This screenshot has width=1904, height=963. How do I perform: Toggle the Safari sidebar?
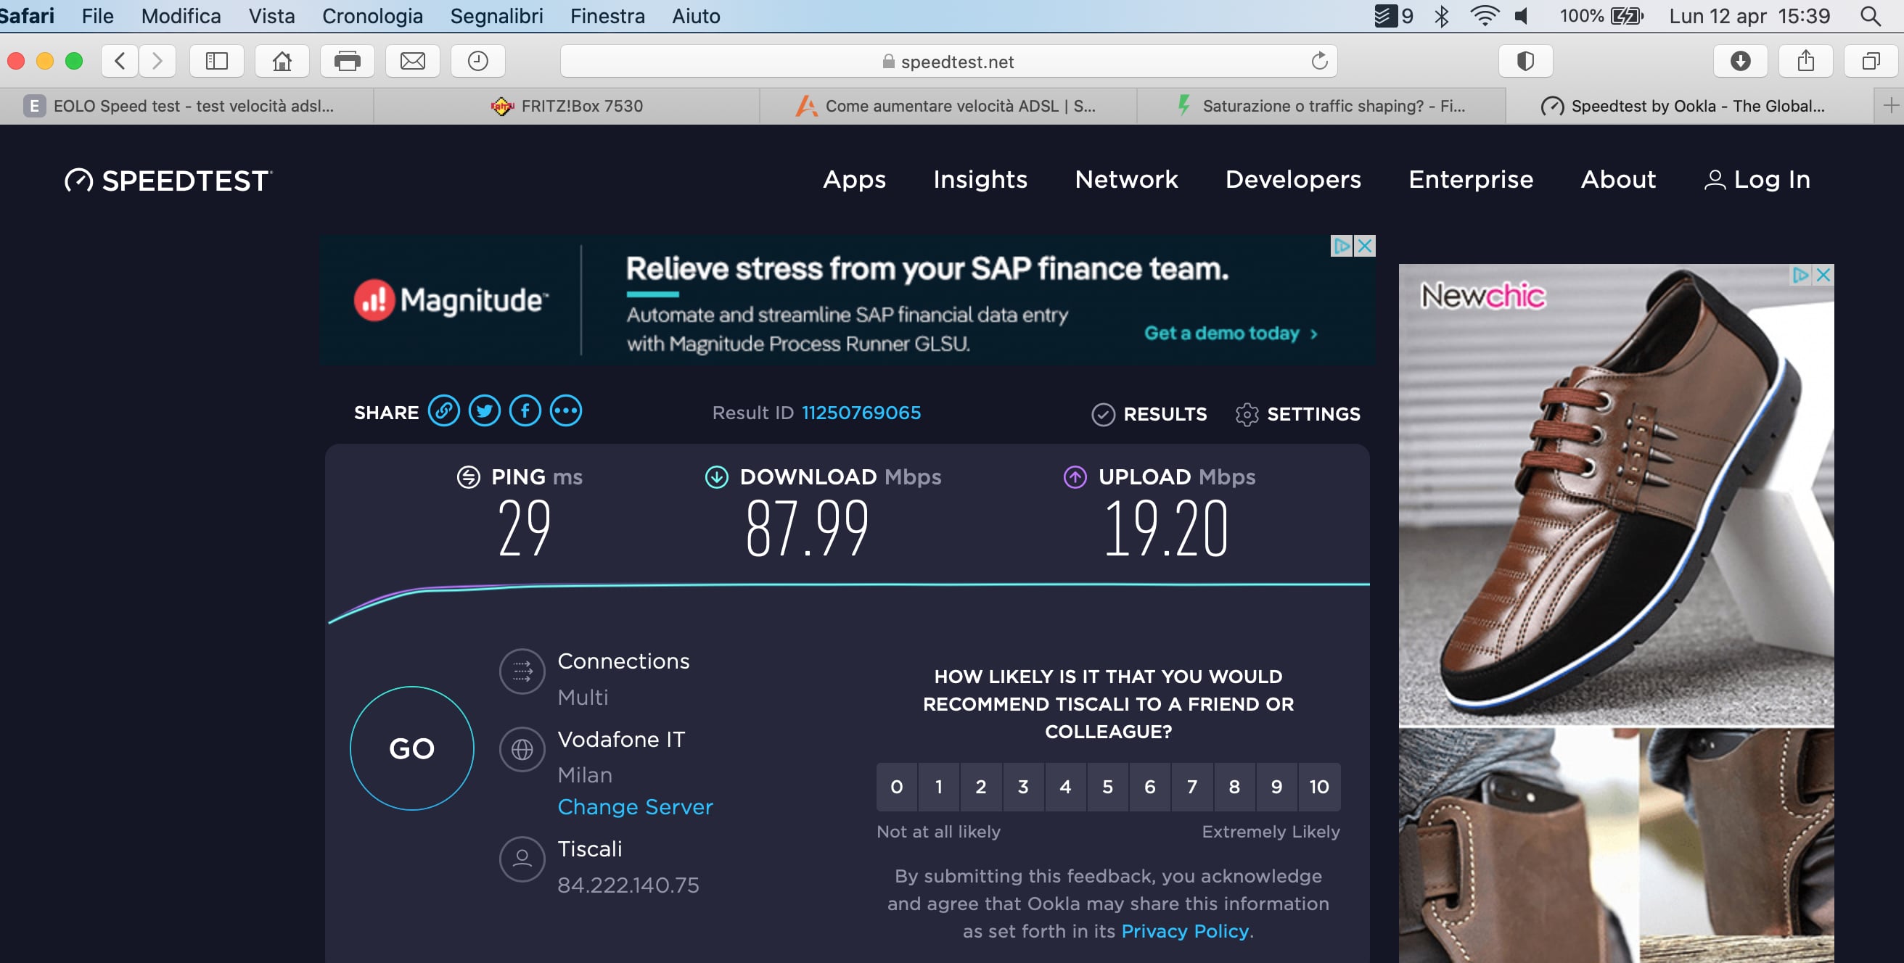coord(216,61)
